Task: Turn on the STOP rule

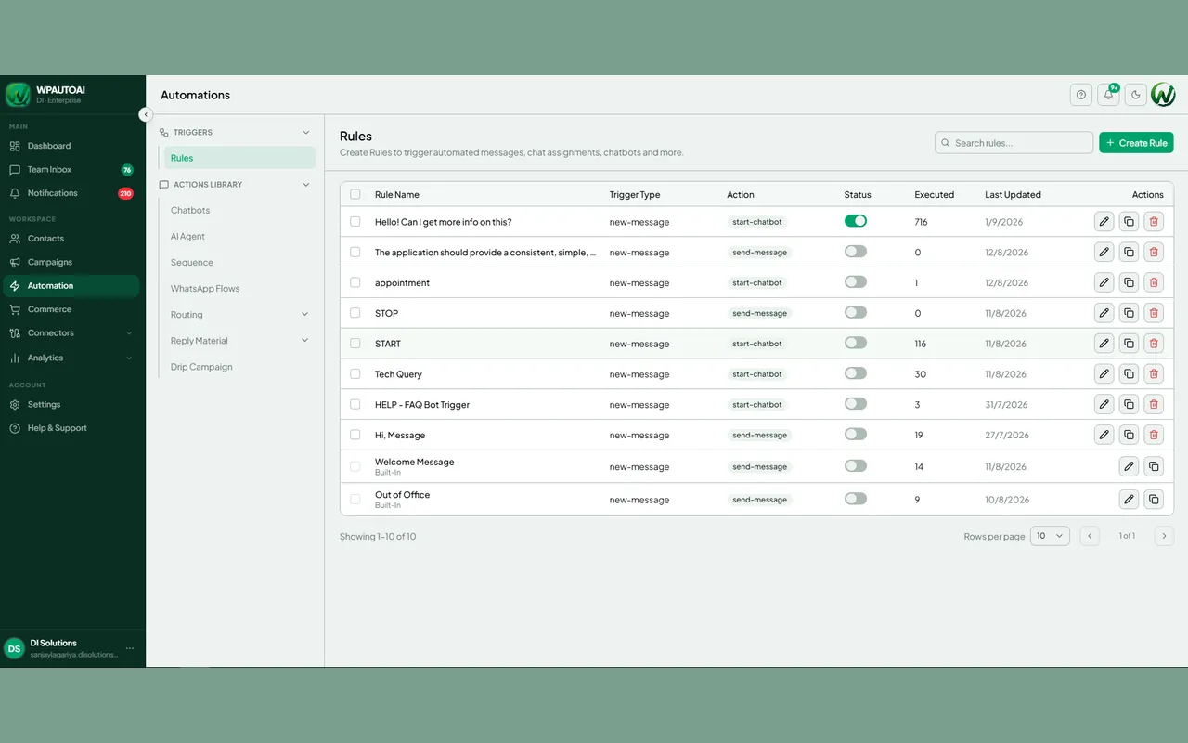Action: point(856,313)
